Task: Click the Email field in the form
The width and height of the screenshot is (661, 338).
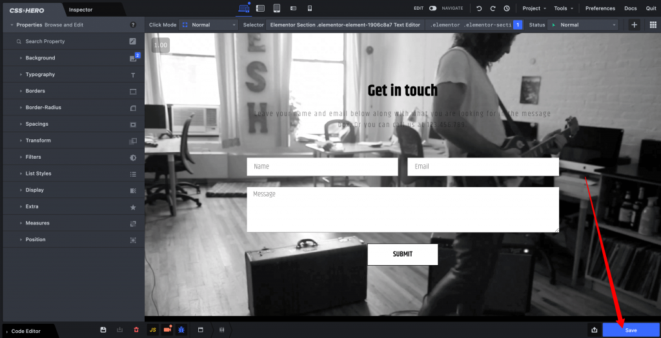Action: pos(483,167)
